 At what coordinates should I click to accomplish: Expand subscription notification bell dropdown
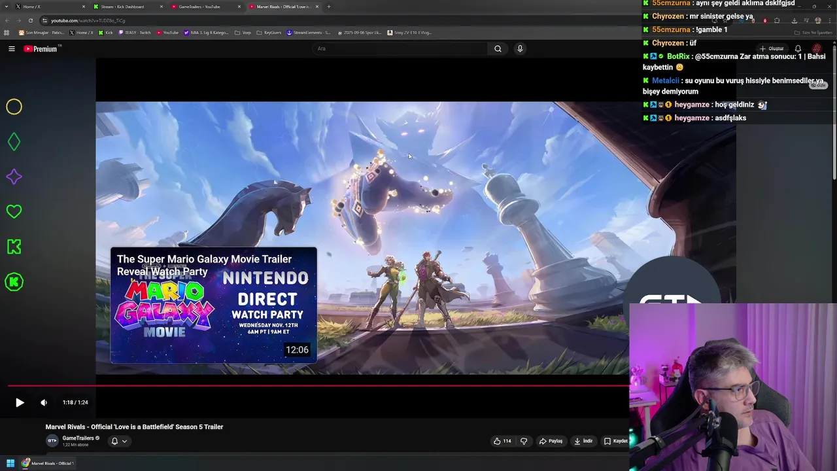tap(119, 441)
